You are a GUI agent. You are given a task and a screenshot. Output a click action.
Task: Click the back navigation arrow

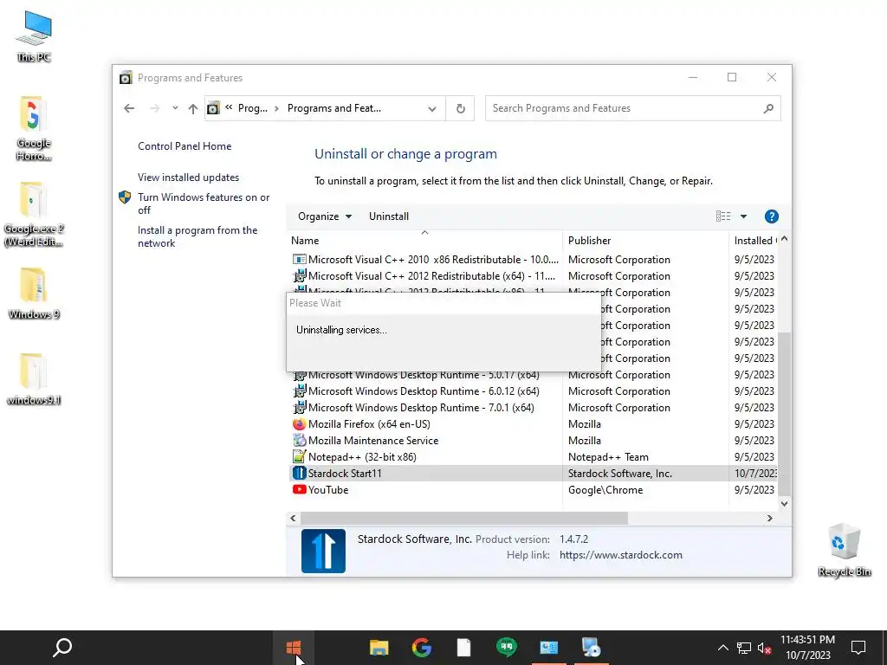click(129, 108)
